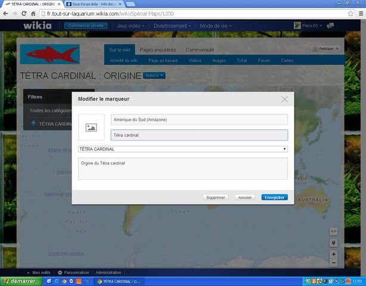Expand the Mode de vie menu

pos(215,26)
